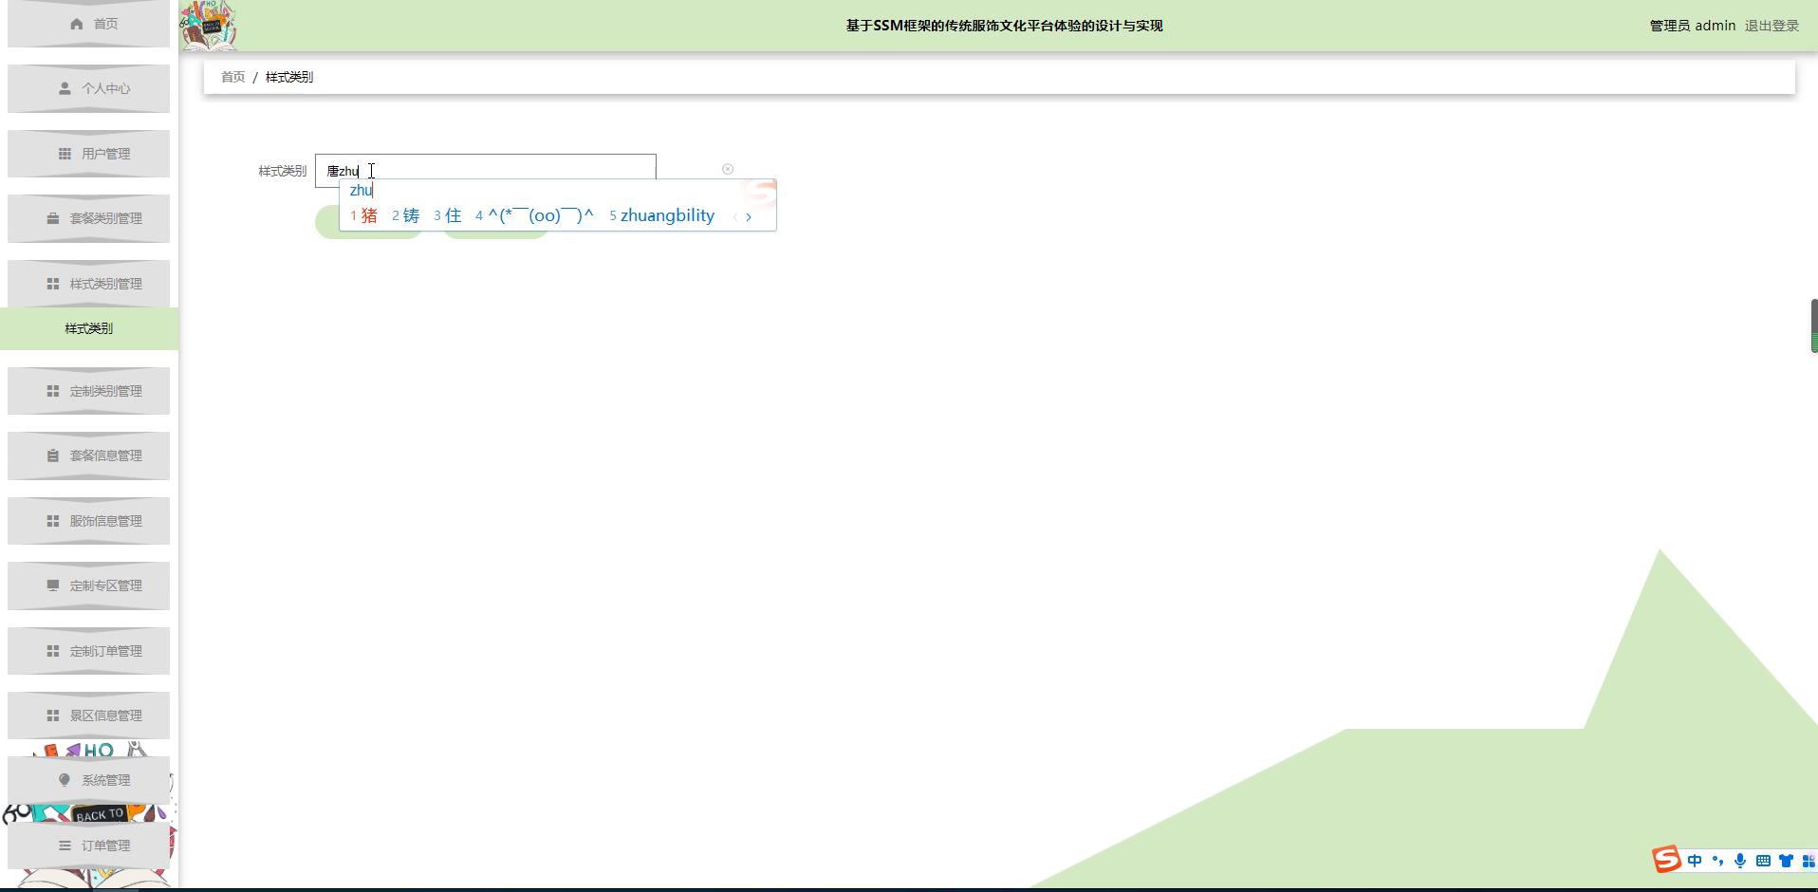This screenshot has height=892, width=1818.
Task: Click the IME microphone voice input icon
Action: (1740, 861)
